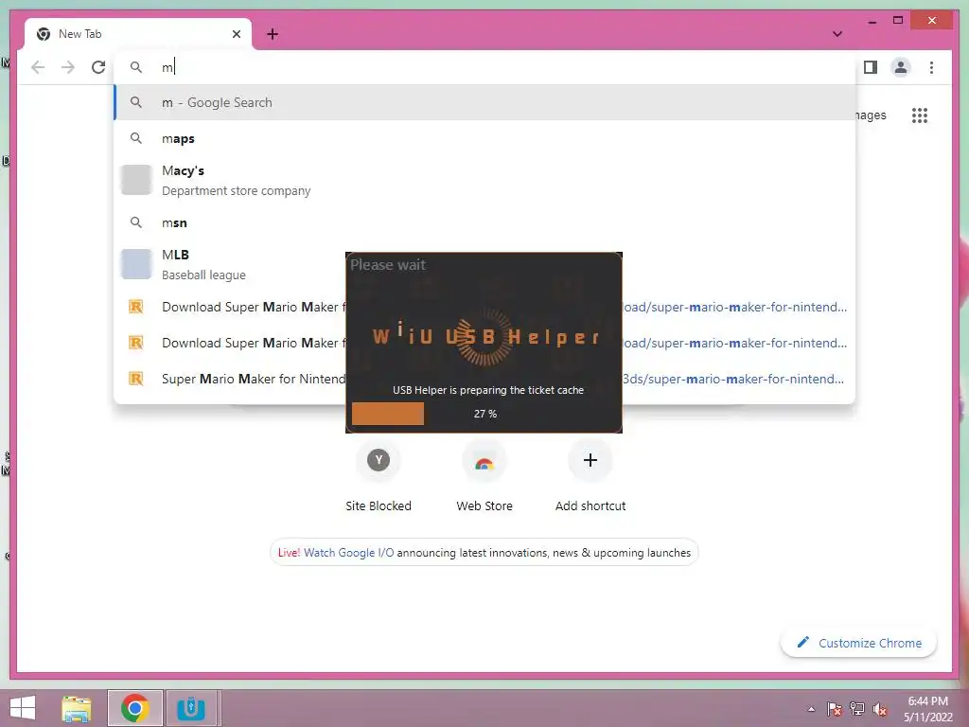The image size is (969, 727).
Task: Click 'USB Helper is preparing the ticket cache'
Action: click(488, 390)
